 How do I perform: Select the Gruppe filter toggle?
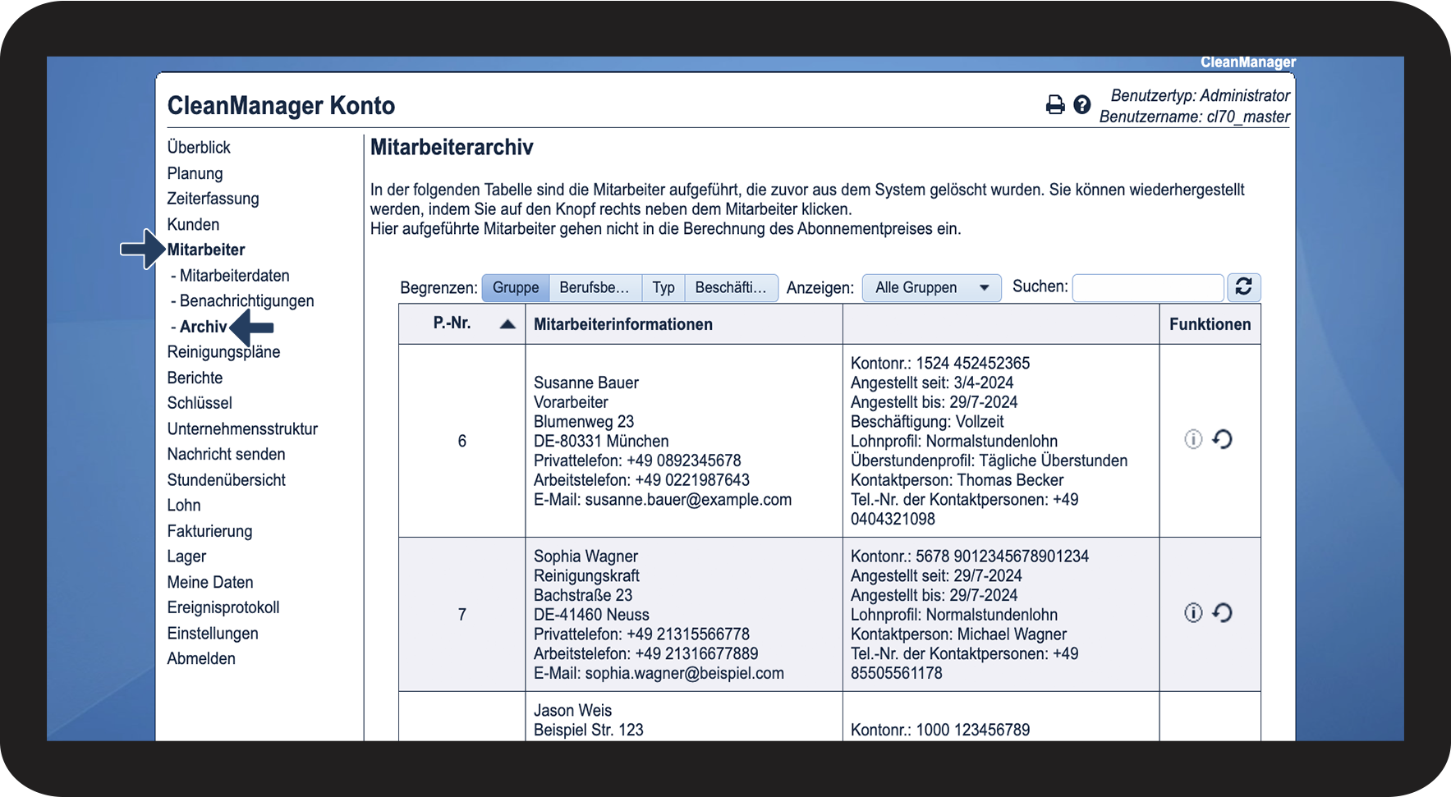pos(516,288)
